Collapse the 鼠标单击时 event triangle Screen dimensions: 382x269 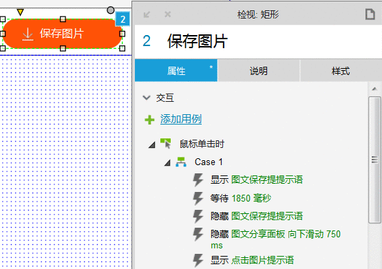(152, 145)
